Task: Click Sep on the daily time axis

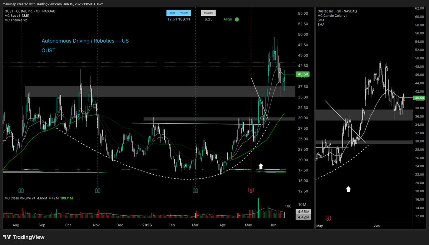Action: pos(42,225)
